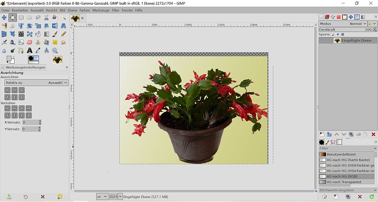Select the Text tool in the toolbox

30,51
